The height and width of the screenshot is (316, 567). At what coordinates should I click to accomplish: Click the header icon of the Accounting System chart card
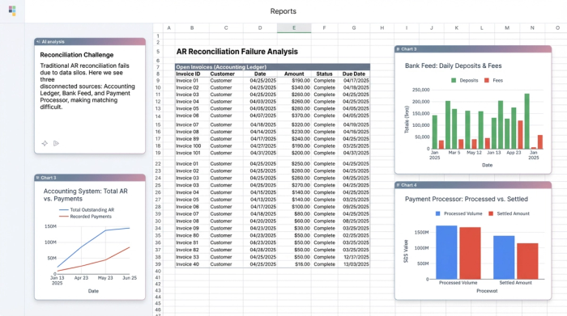(x=37, y=178)
